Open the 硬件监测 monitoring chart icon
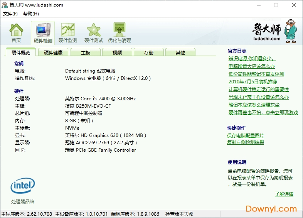 pos(67,33)
